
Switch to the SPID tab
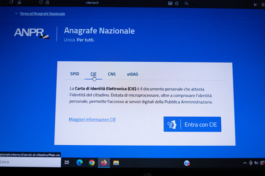pyautogui.click(x=75, y=74)
